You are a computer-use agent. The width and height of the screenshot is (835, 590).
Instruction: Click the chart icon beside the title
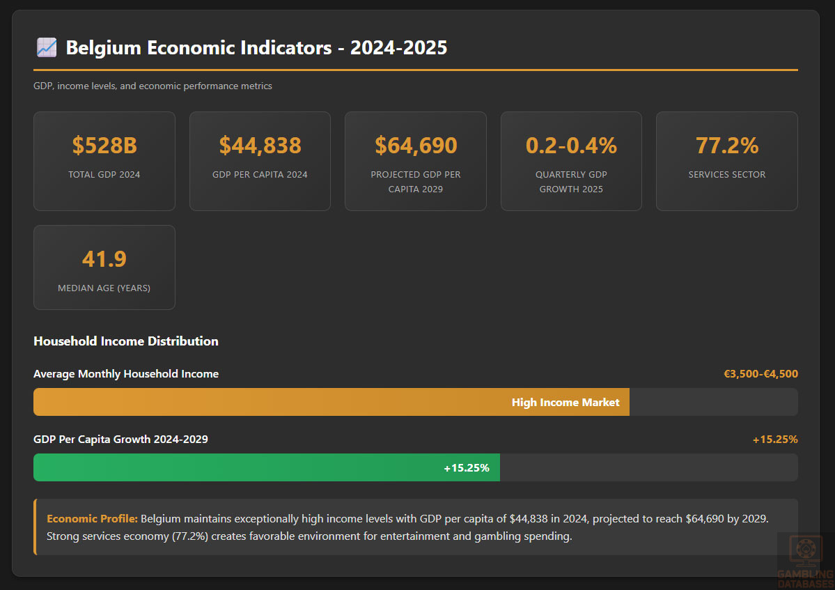coord(46,47)
